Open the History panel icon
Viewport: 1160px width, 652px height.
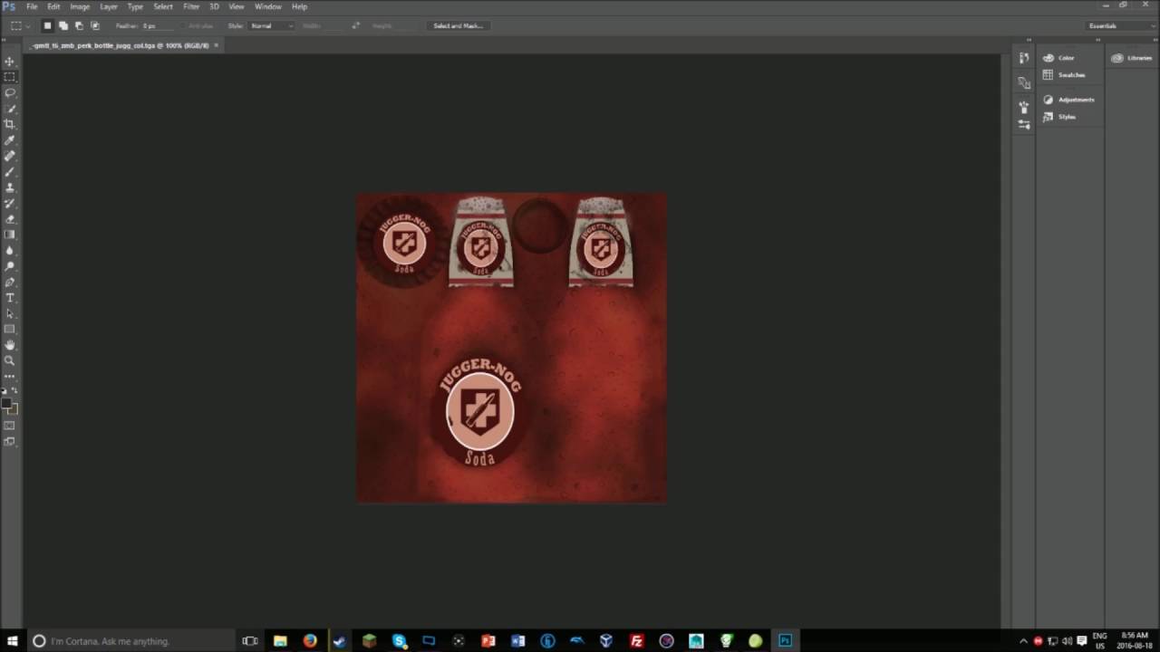1024,58
